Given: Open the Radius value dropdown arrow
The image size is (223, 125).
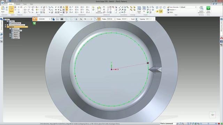Looking at the screenshot, I should [115, 19].
